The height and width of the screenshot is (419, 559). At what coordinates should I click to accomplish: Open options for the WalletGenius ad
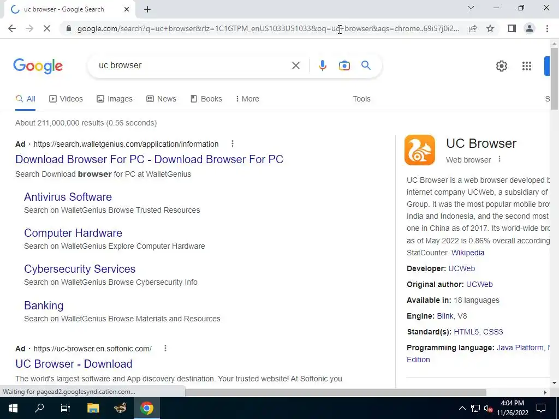[x=233, y=143]
